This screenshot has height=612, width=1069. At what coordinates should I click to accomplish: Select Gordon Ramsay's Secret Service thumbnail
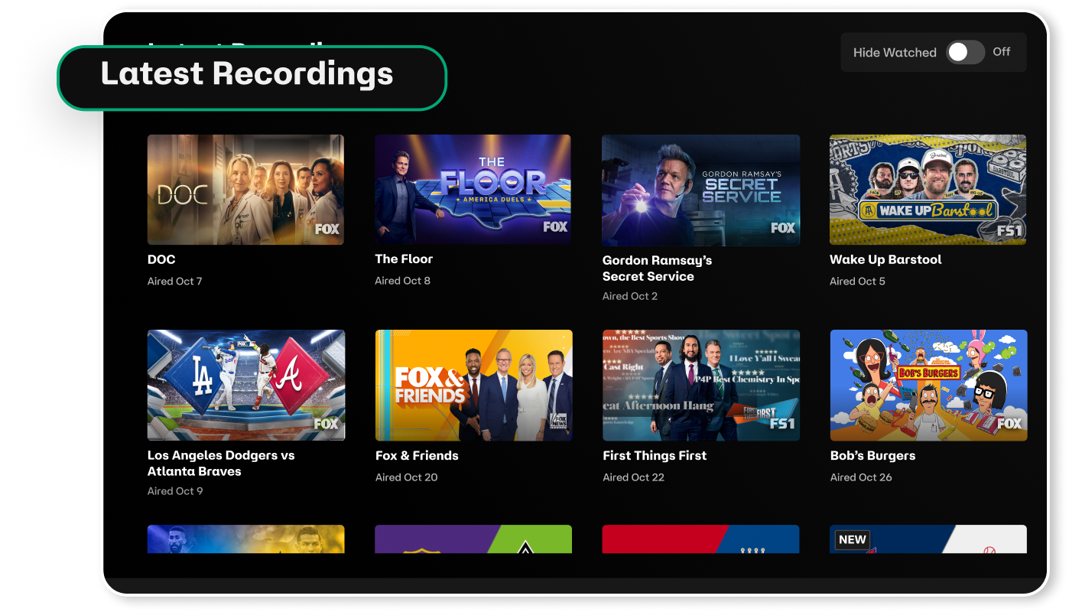(700, 190)
